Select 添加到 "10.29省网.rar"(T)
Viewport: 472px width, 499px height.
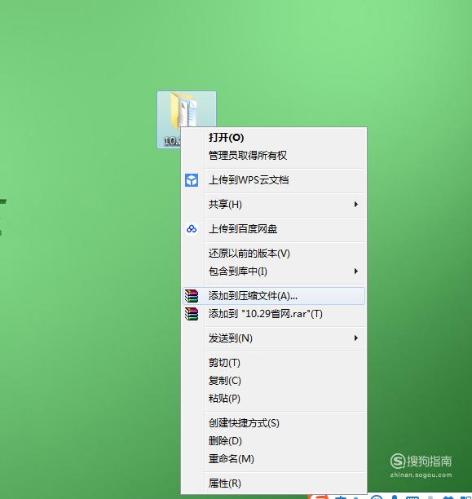pyautogui.click(x=274, y=314)
